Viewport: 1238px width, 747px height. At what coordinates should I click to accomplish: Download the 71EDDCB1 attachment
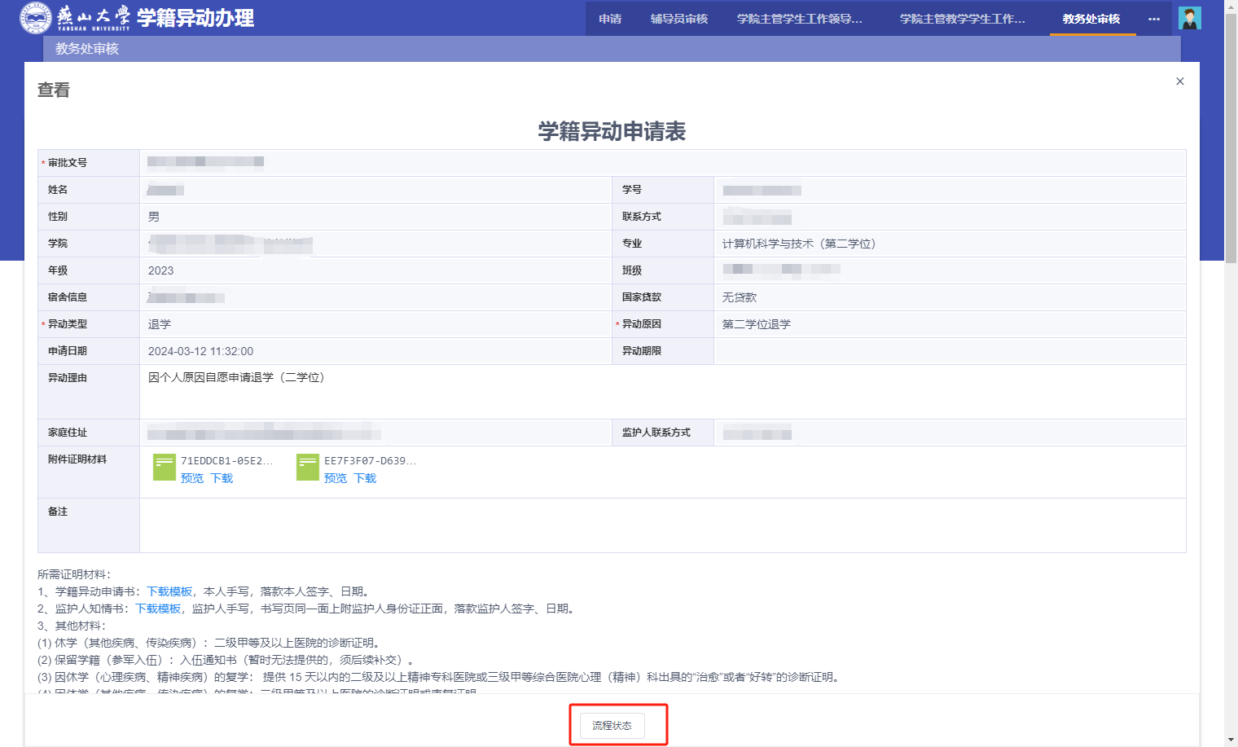pos(222,478)
